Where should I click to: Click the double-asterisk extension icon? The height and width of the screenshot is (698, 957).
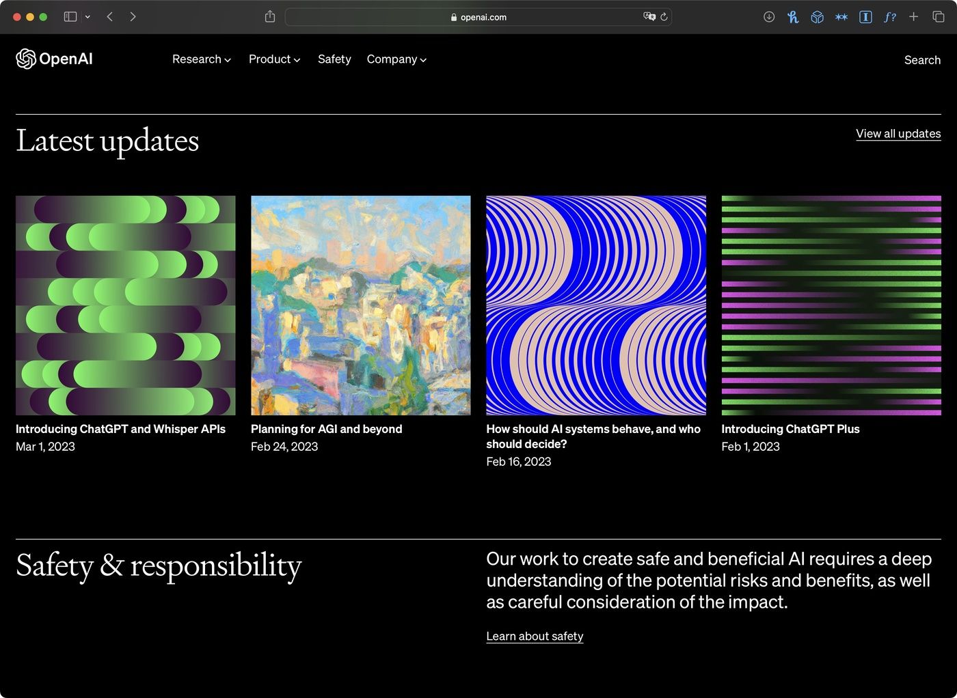click(x=841, y=17)
